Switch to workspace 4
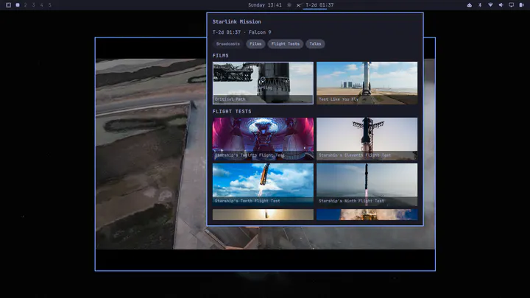 41,5
